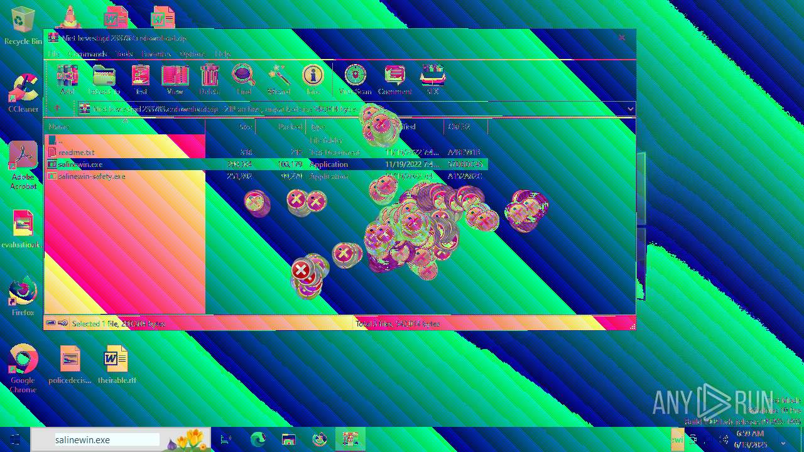The height and width of the screenshot is (452, 804).
Task: Open the CCleaner desktop icon
Action: pos(23,93)
